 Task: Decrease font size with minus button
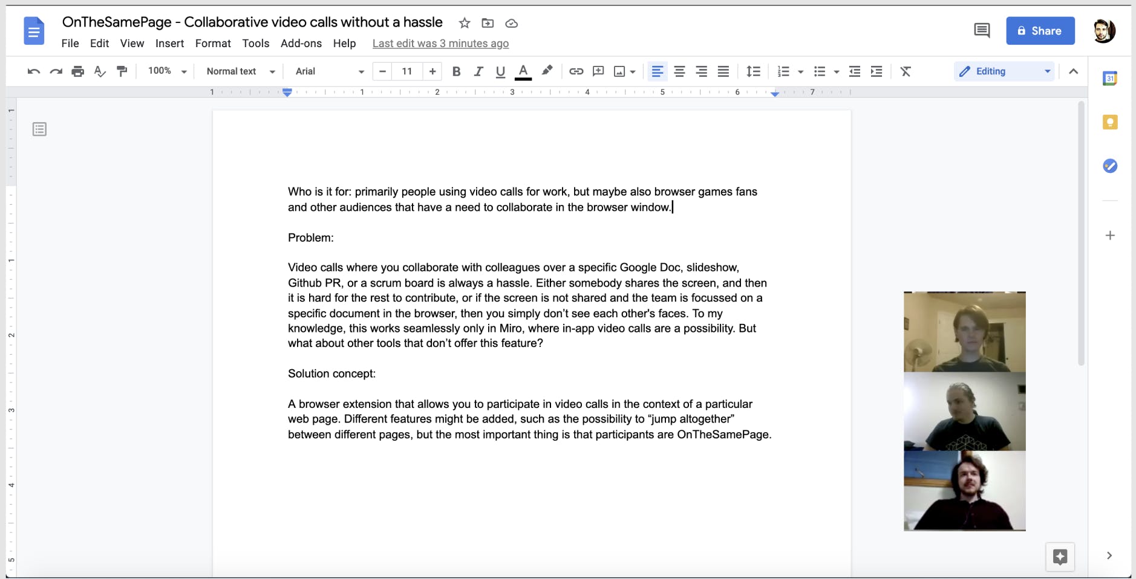click(x=382, y=71)
